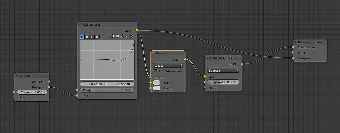
Task: Zoom out the RGB curve view
Action: [x=117, y=37]
